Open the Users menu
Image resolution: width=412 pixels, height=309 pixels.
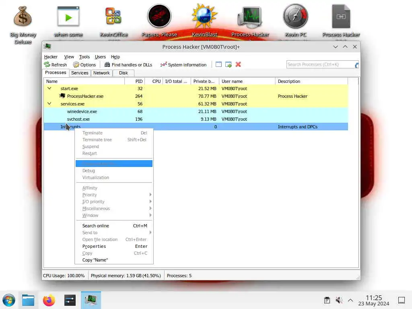(100, 57)
